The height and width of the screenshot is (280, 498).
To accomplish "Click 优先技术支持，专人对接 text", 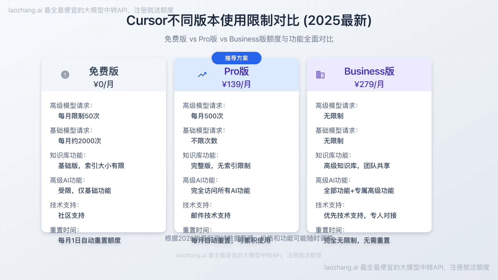I will point(360,215).
